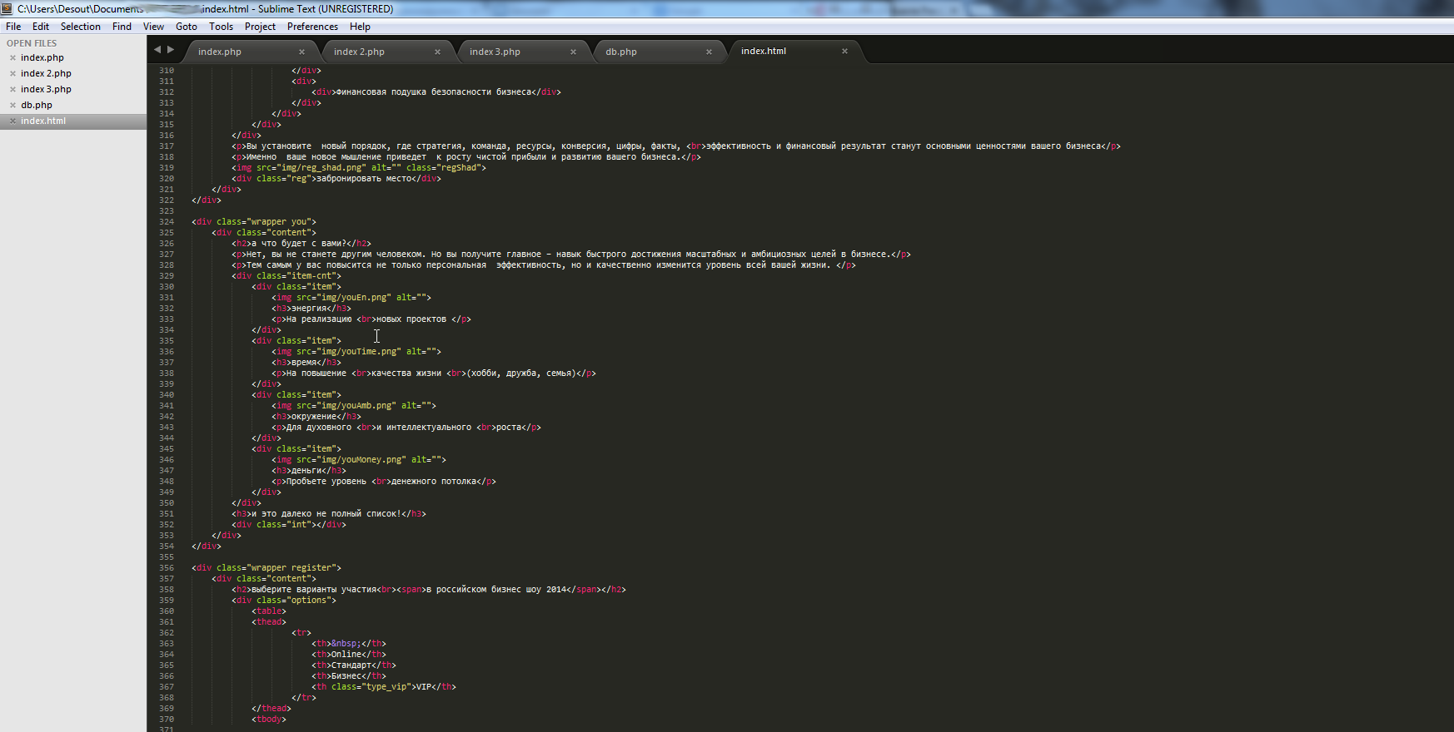
Task: Close index 3.php from the sidebar list
Action: coord(12,90)
